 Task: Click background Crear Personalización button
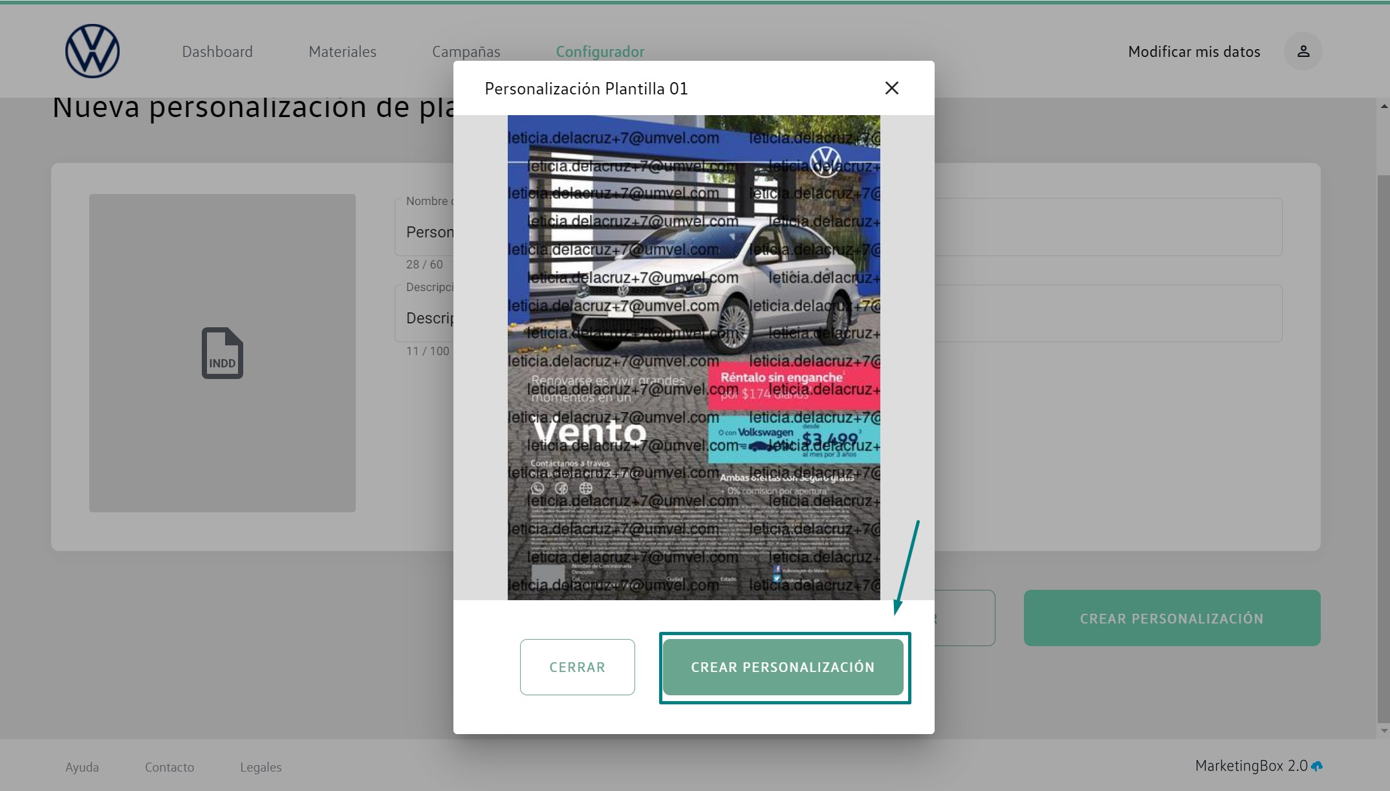(1171, 618)
